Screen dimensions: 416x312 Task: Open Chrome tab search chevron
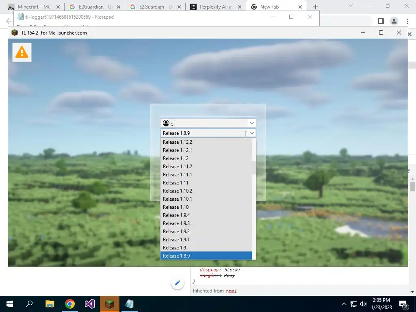[x=351, y=6]
